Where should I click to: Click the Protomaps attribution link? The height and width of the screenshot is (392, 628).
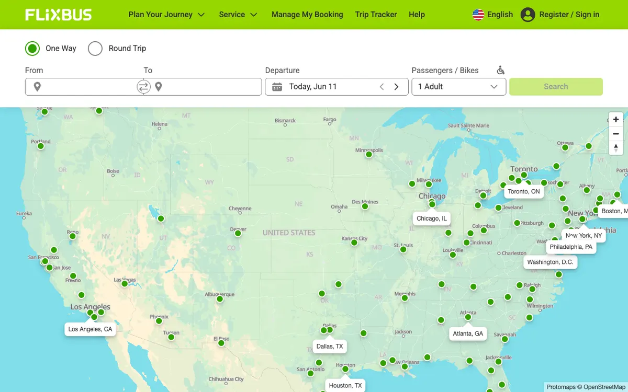[x=561, y=387]
